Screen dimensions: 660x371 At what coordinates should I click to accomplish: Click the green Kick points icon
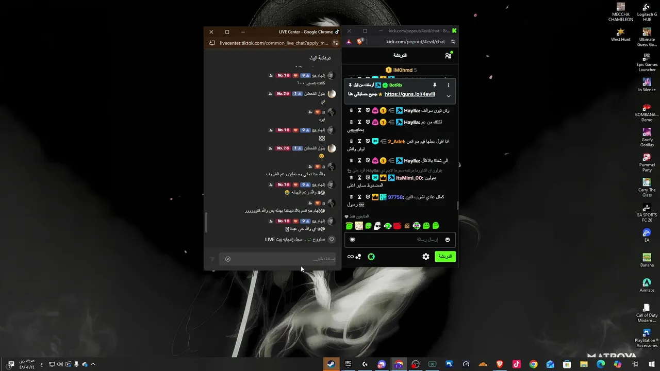[371, 257]
